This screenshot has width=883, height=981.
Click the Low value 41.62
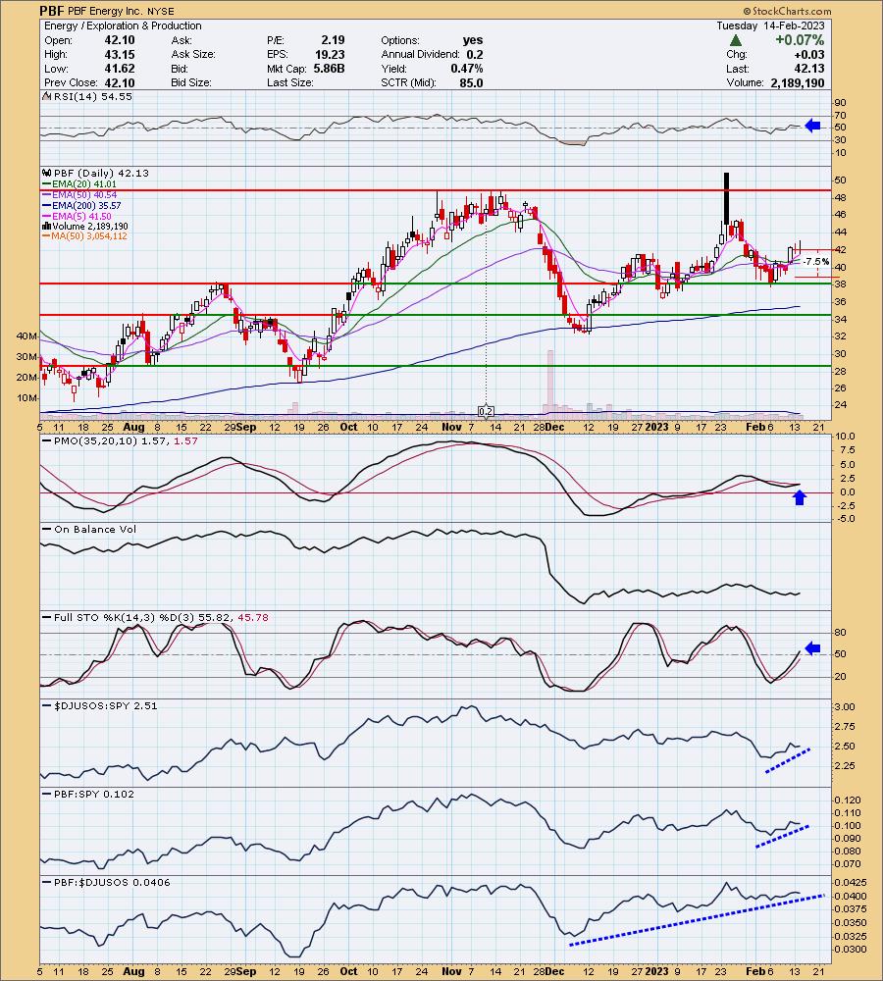(120, 69)
